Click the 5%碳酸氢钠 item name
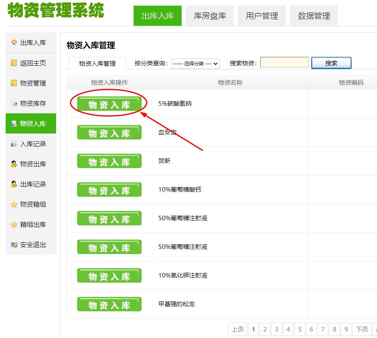The width and height of the screenshot is (377, 338). [175, 104]
